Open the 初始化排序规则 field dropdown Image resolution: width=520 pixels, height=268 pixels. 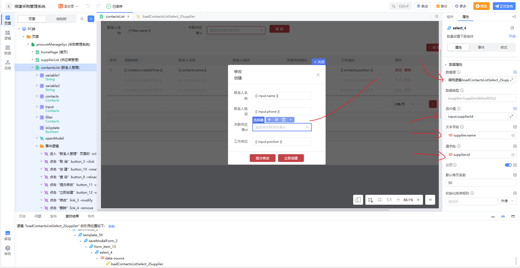[471, 201]
